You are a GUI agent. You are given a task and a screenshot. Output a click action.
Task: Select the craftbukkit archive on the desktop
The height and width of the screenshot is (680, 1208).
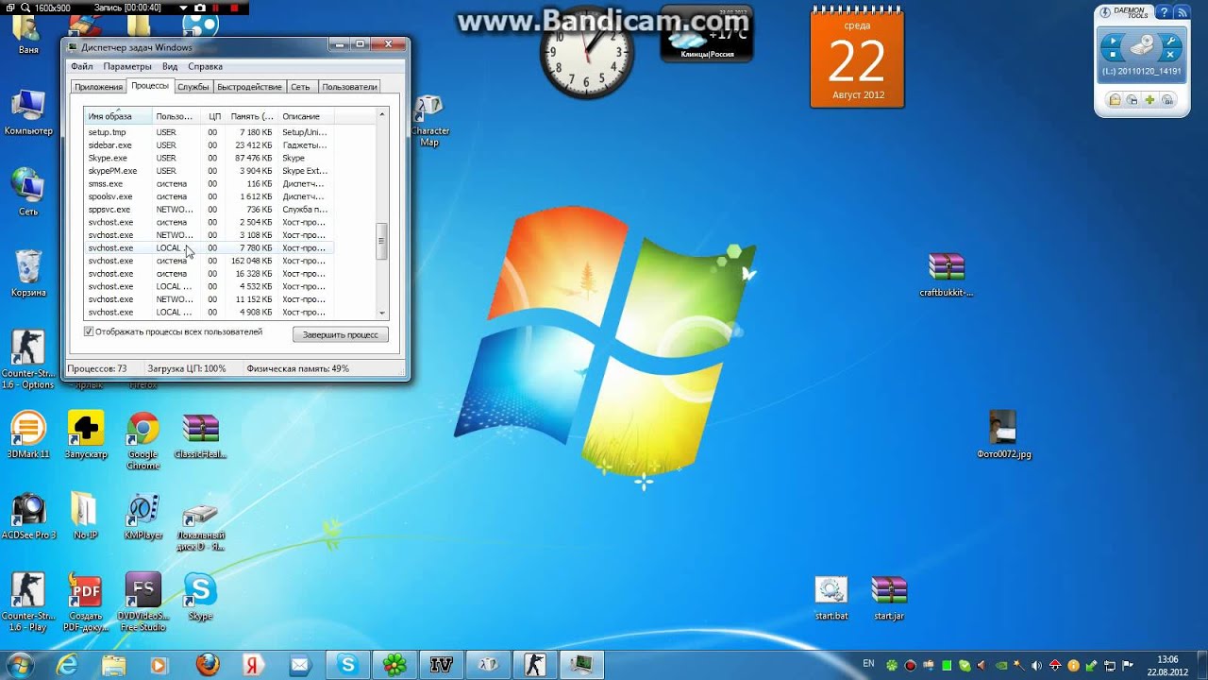pos(946,275)
